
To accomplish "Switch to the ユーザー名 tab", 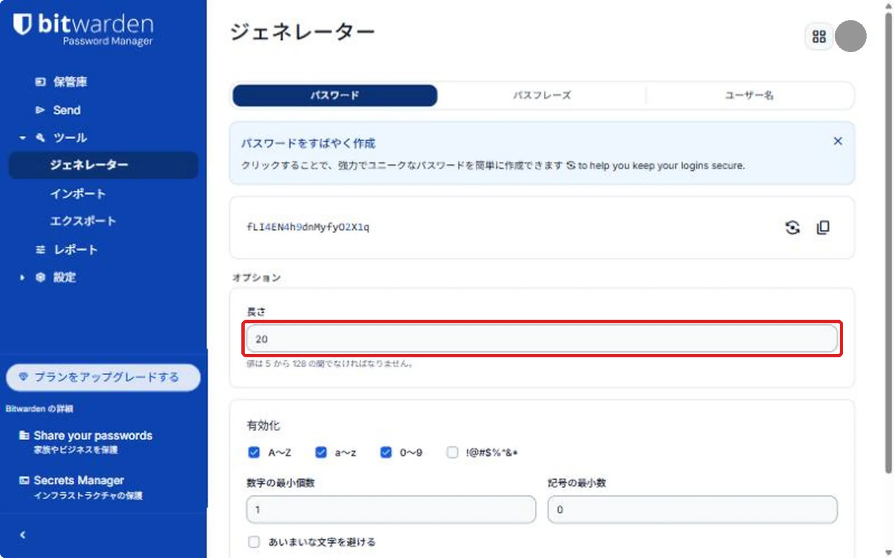I will pos(749,95).
